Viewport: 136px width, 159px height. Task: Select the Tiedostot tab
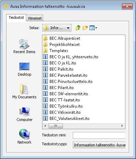pos(16,17)
